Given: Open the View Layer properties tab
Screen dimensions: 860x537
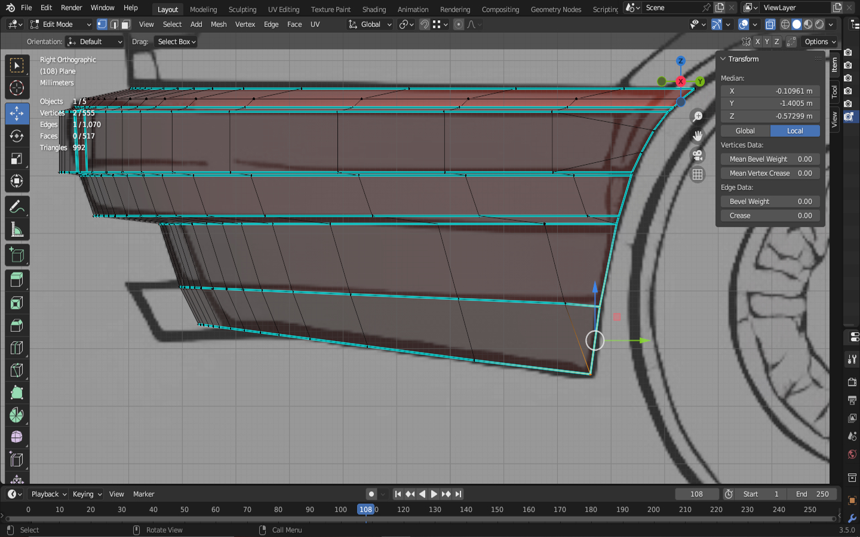Looking at the screenshot, I should click(852, 418).
